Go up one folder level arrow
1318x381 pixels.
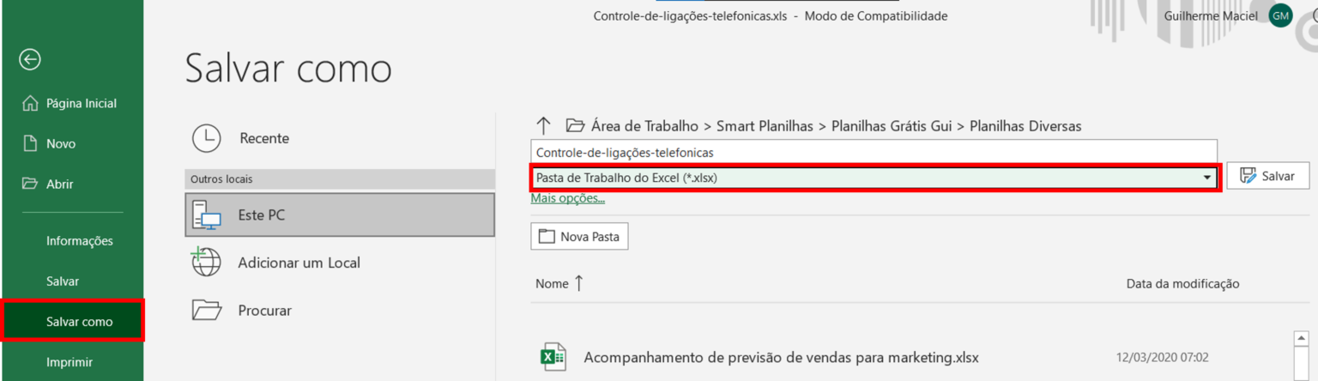[x=542, y=125]
